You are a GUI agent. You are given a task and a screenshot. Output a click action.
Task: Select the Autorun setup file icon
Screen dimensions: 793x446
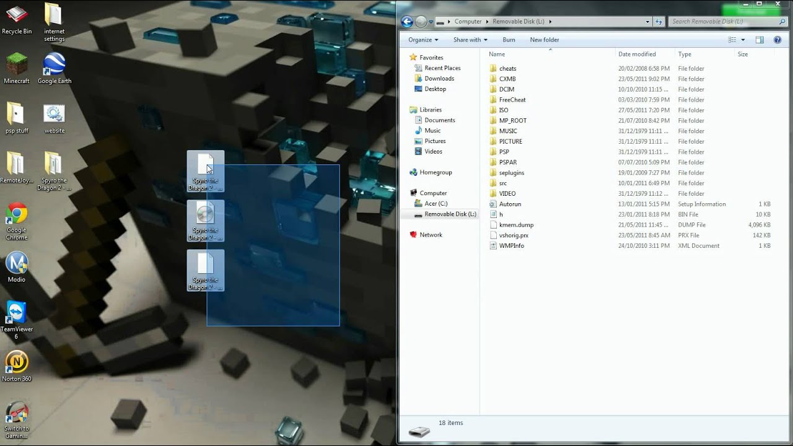click(493, 204)
